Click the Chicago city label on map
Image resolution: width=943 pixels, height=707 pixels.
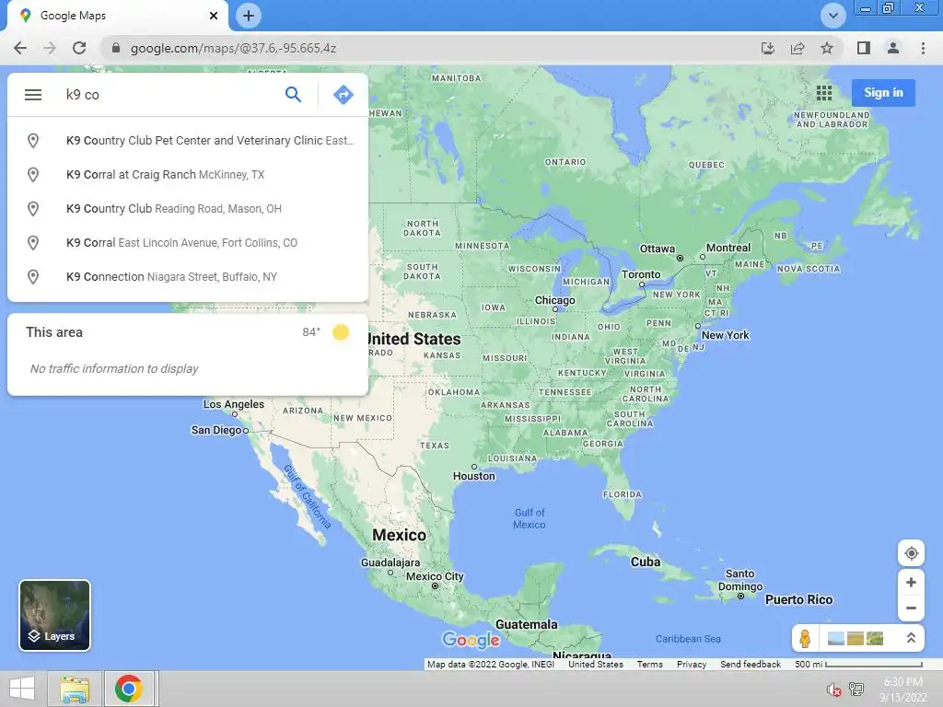[x=554, y=300]
